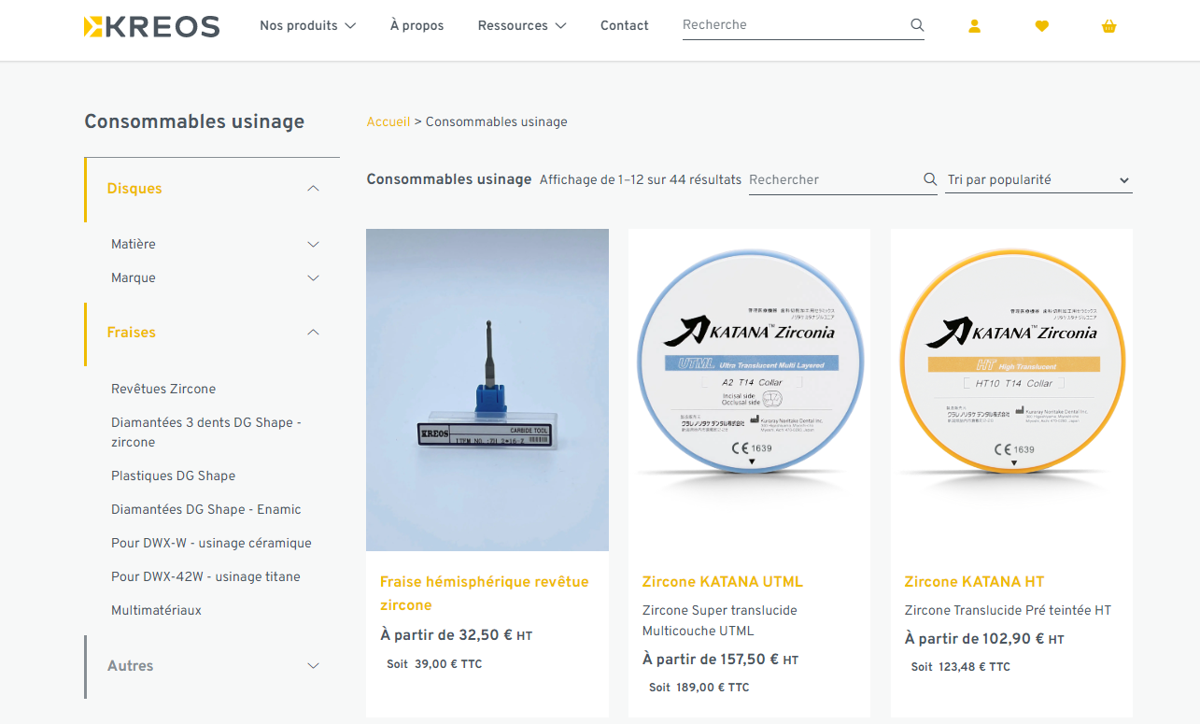The height and width of the screenshot is (724, 1200).
Task: Expand the Autres section chevron
Action: point(314,666)
